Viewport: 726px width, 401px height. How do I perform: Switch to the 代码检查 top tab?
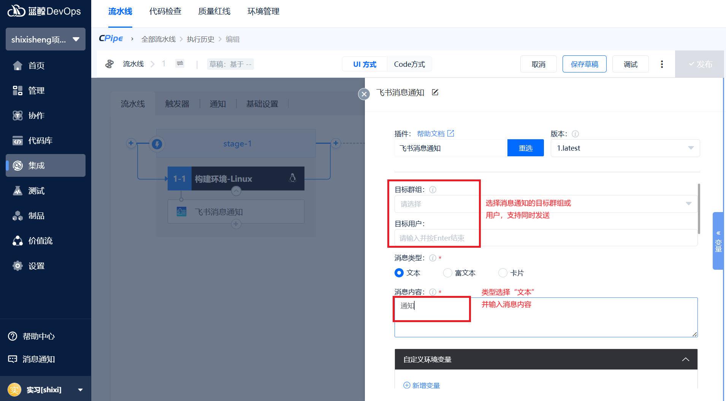click(165, 11)
